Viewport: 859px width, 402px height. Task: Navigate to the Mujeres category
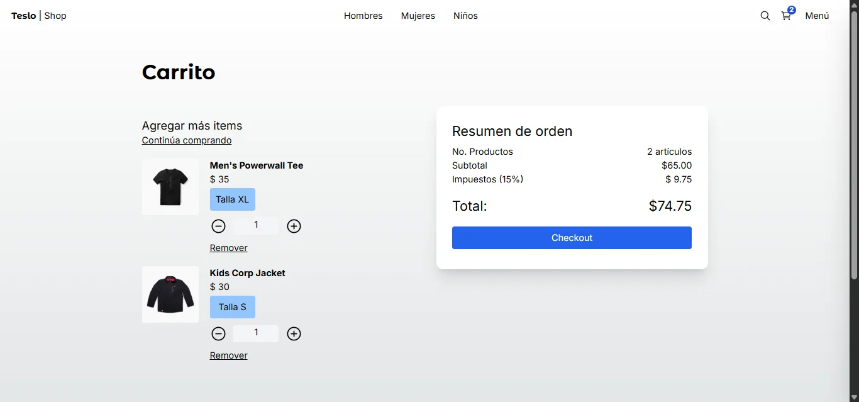(418, 16)
